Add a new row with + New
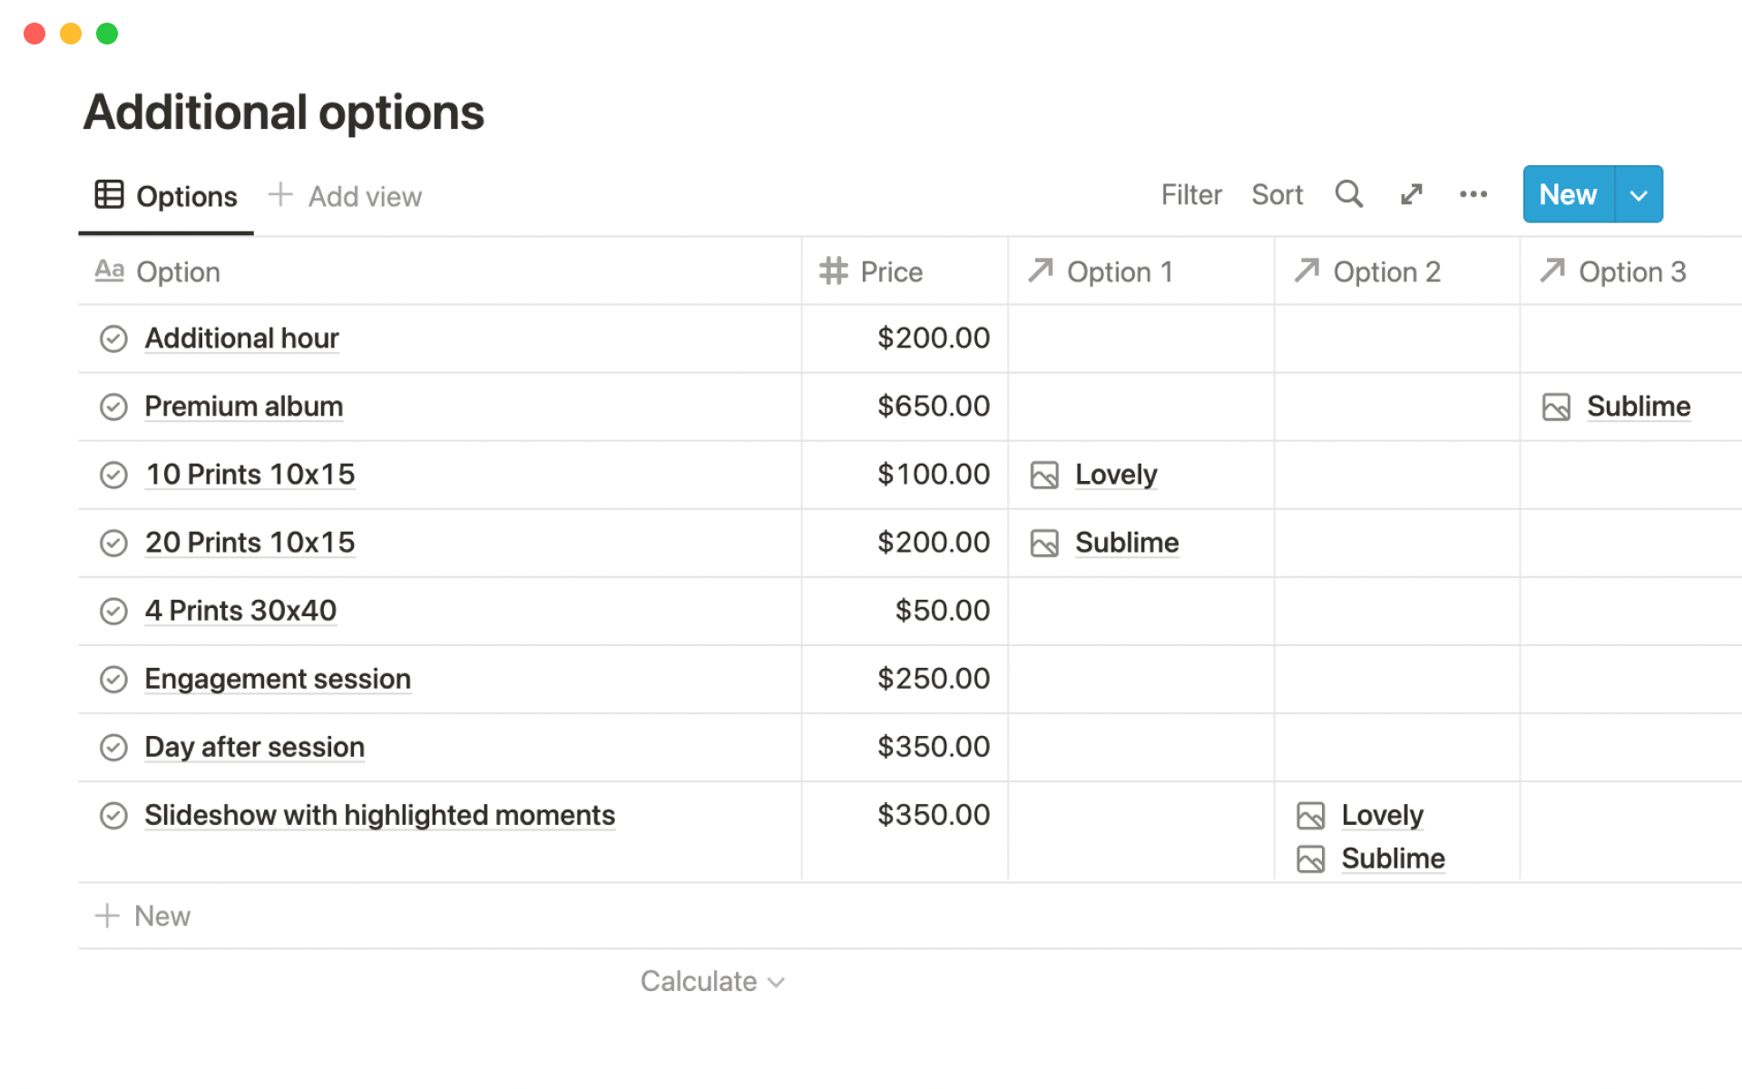The height and width of the screenshot is (1089, 1742). click(143, 916)
